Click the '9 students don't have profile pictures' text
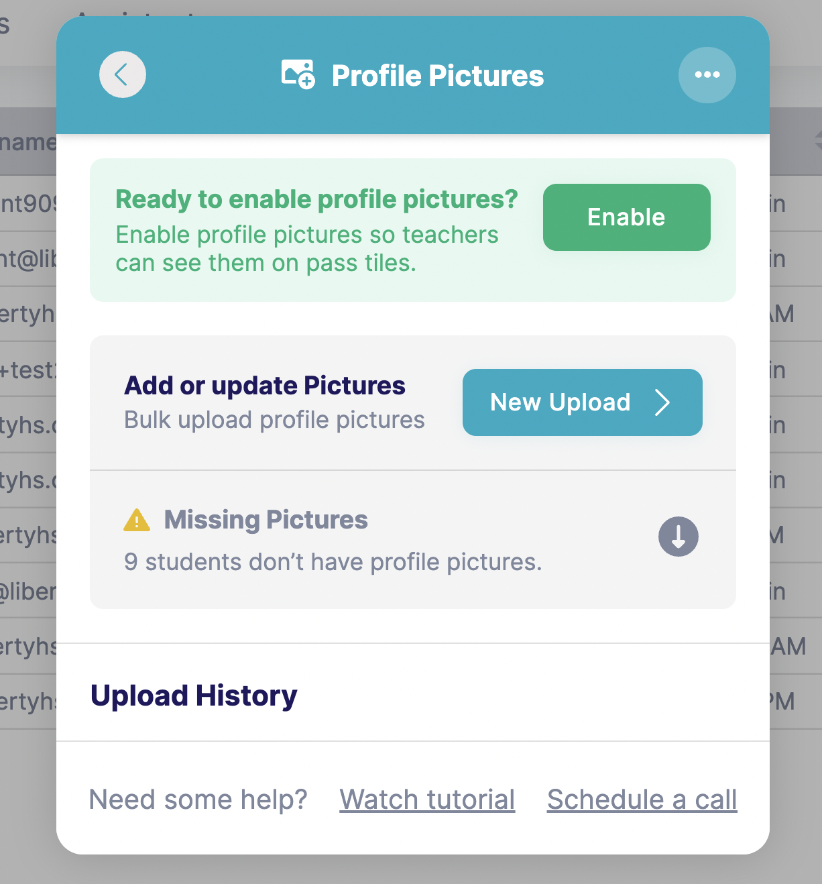Screen dimensions: 822x884 pyautogui.click(x=333, y=562)
